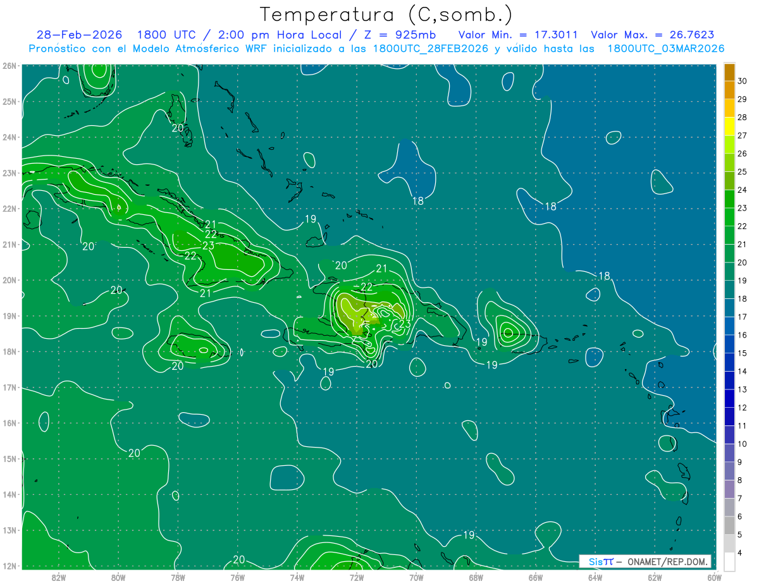Click the '19N' latitude label
Viewport: 759px width, 586px height.
point(9,315)
